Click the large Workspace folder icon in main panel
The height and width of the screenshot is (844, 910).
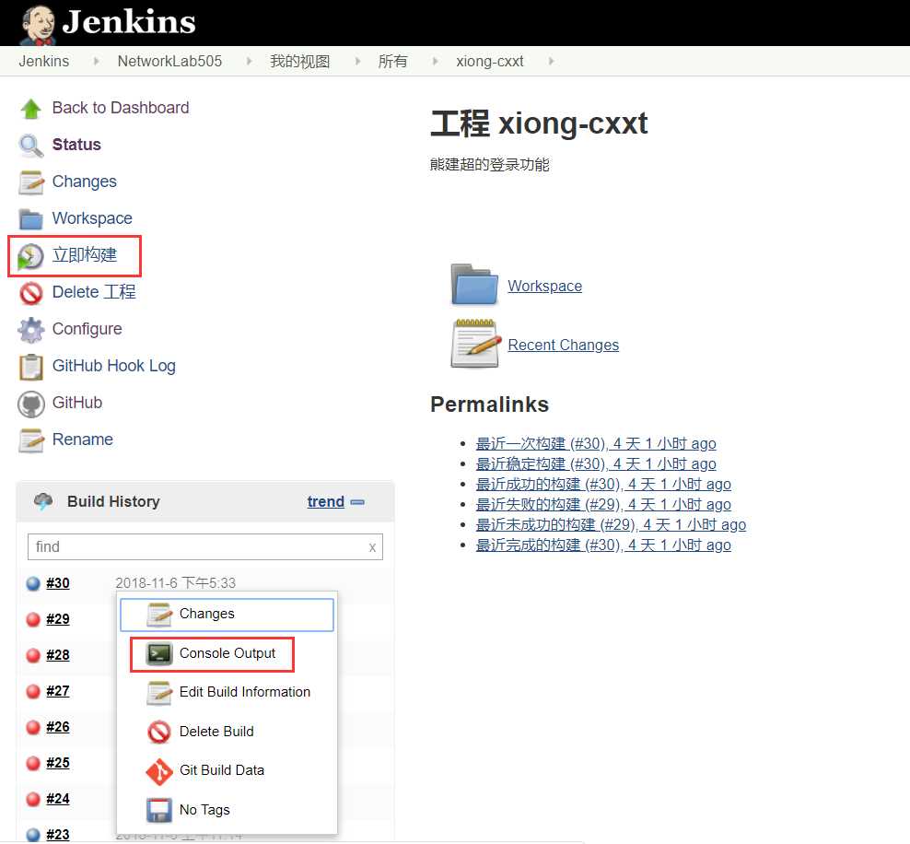474,285
